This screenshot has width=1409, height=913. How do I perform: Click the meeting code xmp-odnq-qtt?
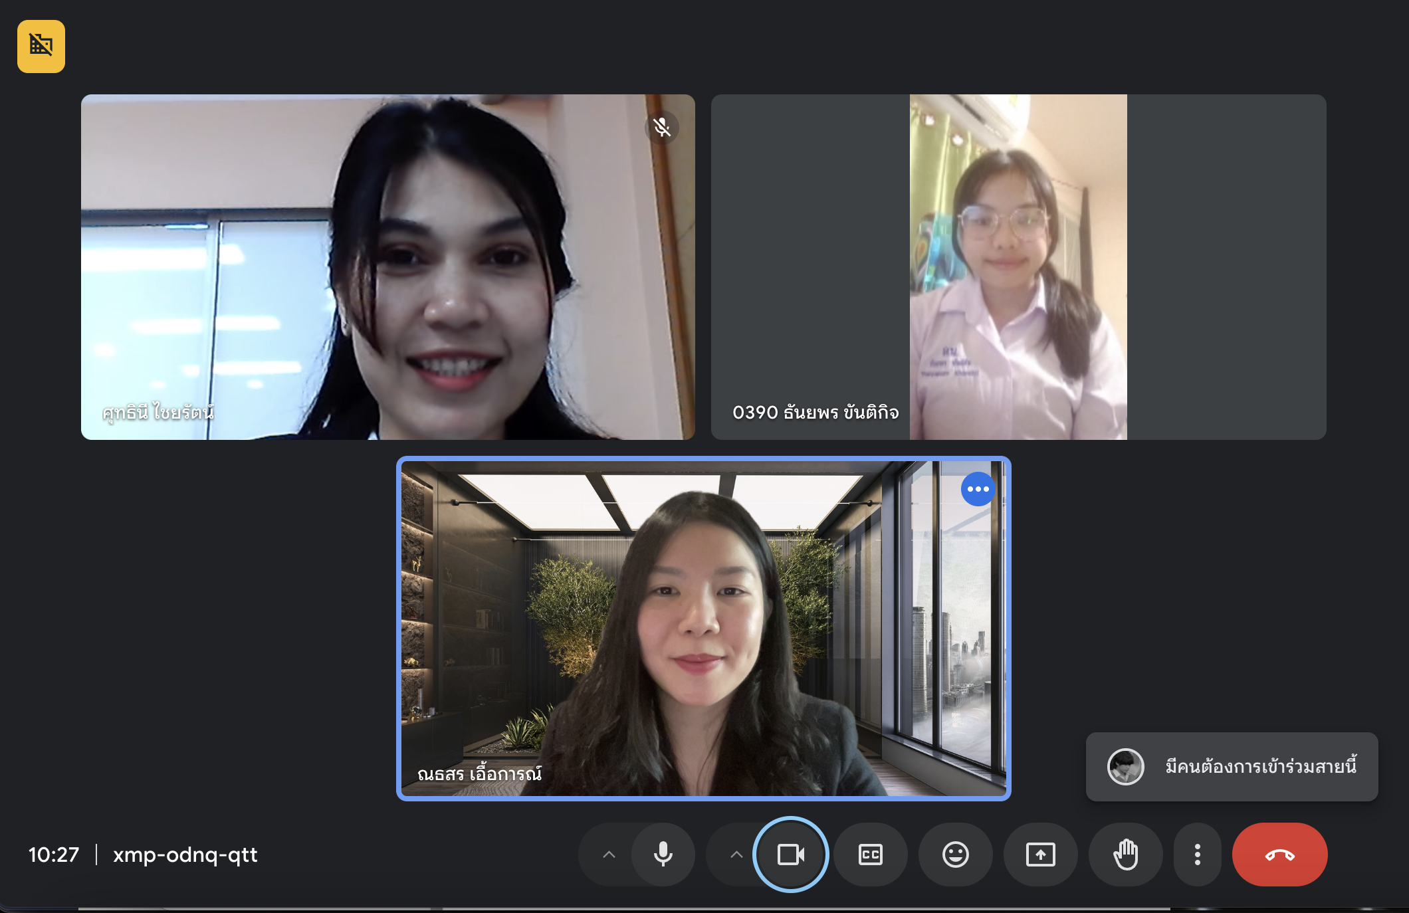pos(185,855)
